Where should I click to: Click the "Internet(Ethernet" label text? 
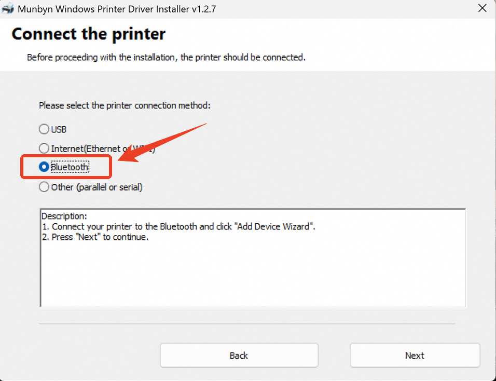[86, 148]
